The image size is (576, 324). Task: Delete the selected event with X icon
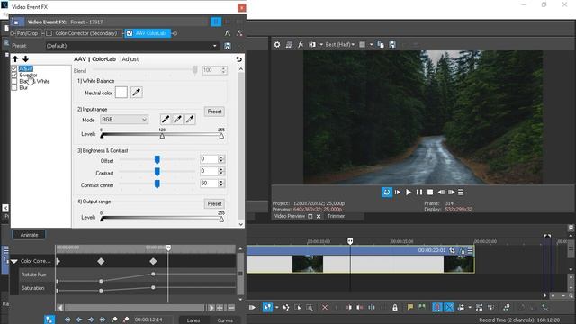click(x=325, y=307)
